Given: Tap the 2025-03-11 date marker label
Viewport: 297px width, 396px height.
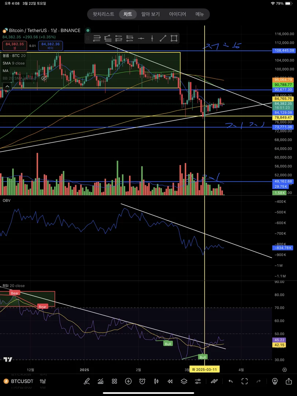Looking at the screenshot, I should coord(205,369).
